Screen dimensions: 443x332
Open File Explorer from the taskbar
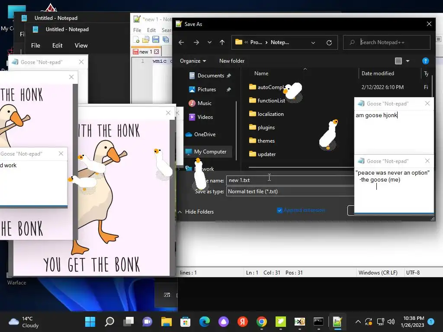pyautogui.click(x=167, y=322)
